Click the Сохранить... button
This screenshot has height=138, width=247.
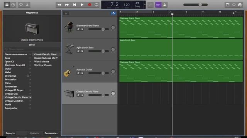[51, 133]
